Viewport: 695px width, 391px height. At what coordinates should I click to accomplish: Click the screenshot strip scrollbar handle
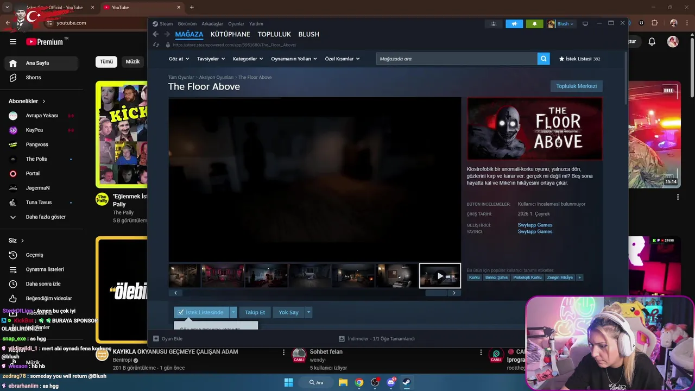point(435,293)
